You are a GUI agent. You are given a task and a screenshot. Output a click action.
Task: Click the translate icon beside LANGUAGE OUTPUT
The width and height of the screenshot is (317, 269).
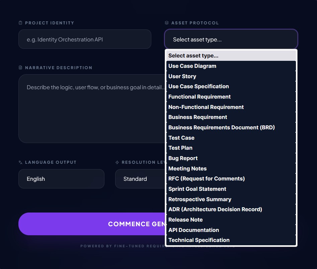[x=20, y=162]
